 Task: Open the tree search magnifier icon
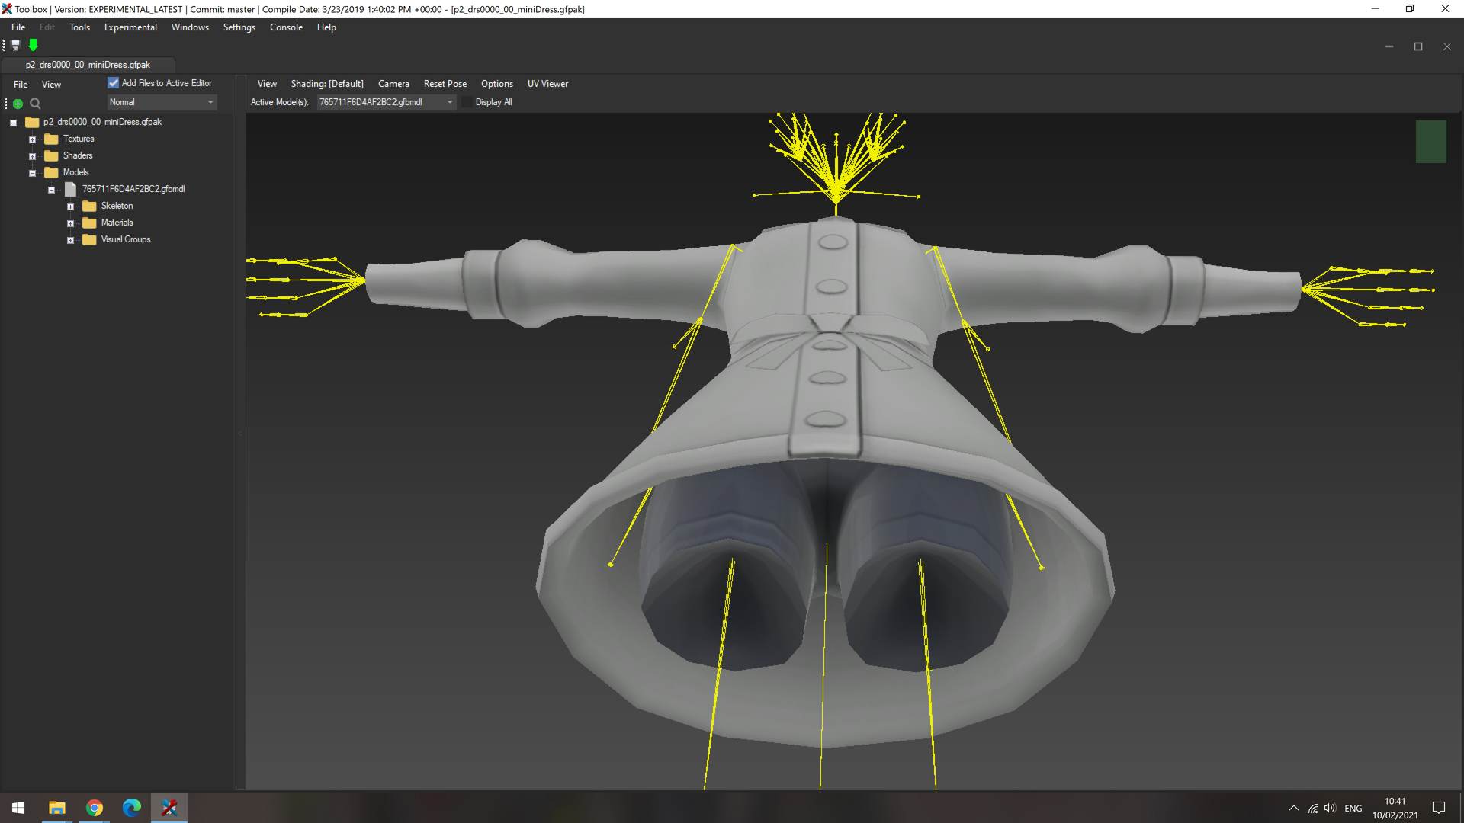point(35,104)
